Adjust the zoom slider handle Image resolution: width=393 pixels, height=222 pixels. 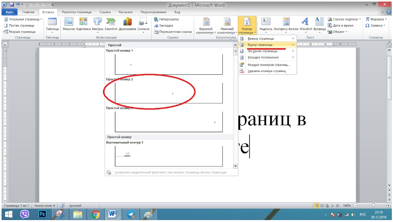click(x=373, y=205)
